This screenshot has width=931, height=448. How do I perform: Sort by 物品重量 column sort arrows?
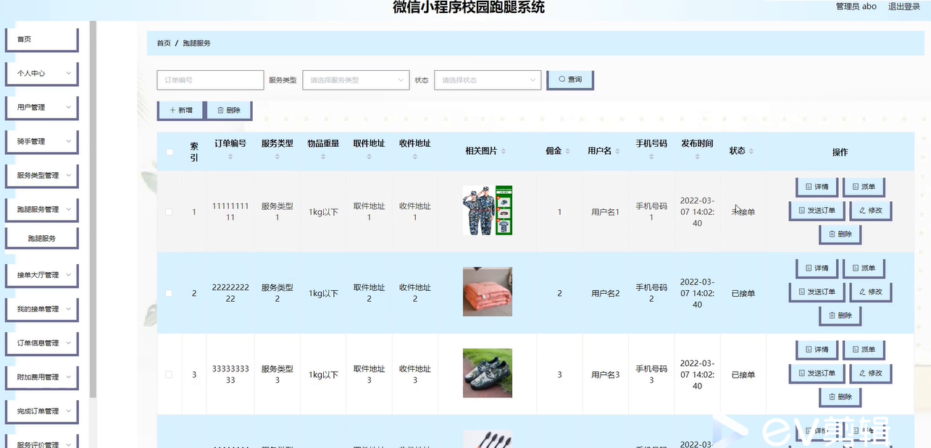(x=323, y=157)
